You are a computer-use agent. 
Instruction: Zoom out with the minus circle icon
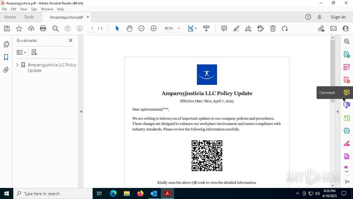pos(141,28)
